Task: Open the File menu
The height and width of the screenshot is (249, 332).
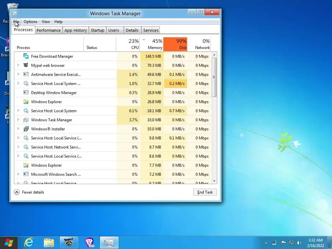Action: tap(16, 22)
